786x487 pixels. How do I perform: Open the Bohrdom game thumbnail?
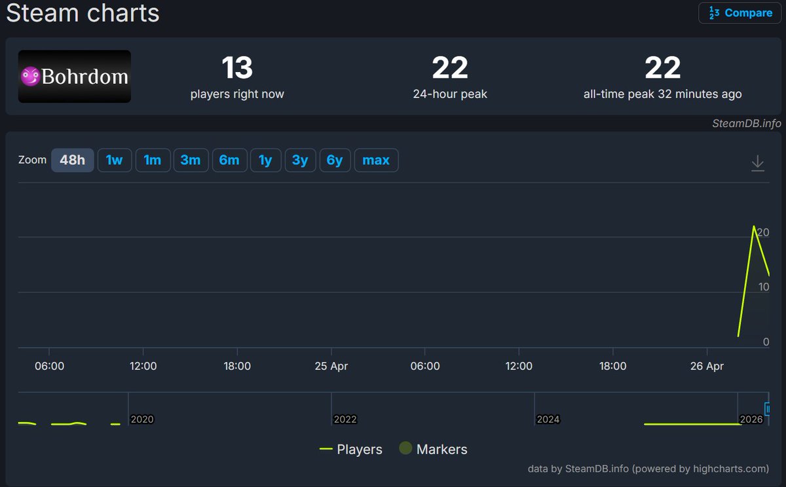[74, 77]
